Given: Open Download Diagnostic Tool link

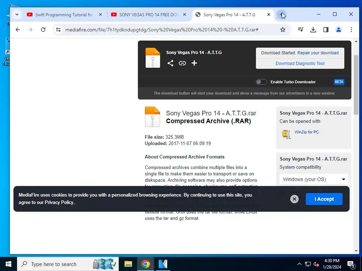Looking at the screenshot, I should coord(300,64).
